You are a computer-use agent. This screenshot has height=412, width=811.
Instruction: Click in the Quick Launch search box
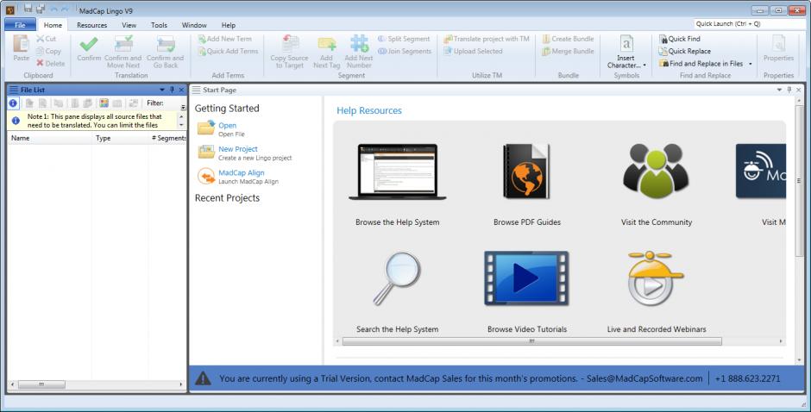(x=749, y=24)
